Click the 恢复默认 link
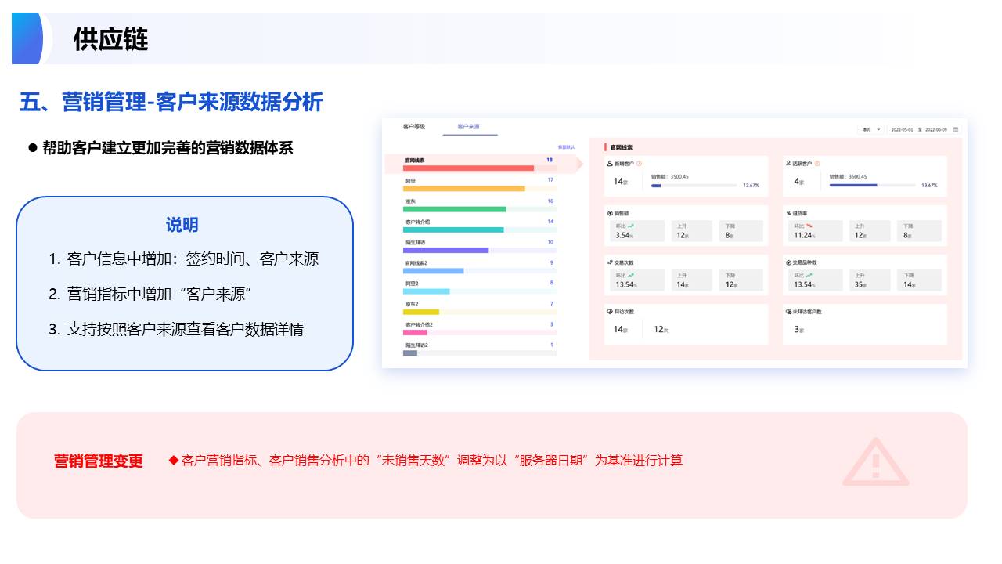Screen dimensions: 1002x564 [x=565, y=147]
